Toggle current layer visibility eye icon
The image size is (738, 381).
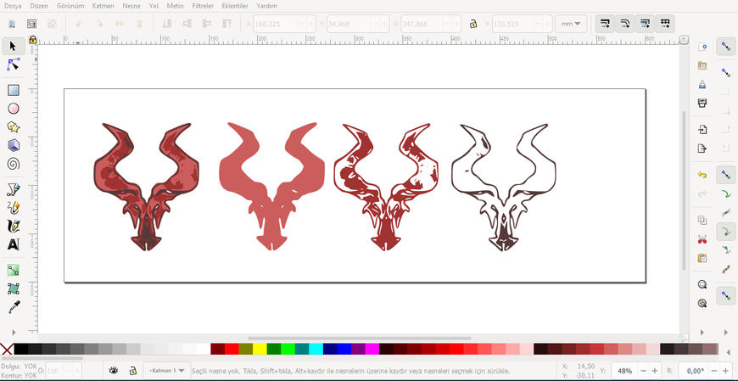coord(114,371)
